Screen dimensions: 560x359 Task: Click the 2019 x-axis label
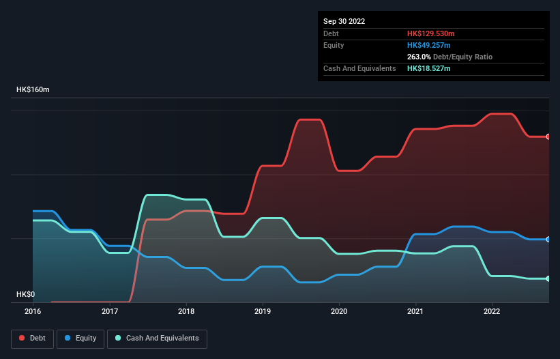tap(263, 311)
